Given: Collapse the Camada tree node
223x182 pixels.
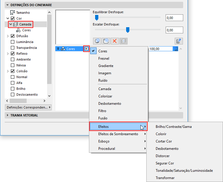Looking at the screenshot, I should (x=11, y=24).
